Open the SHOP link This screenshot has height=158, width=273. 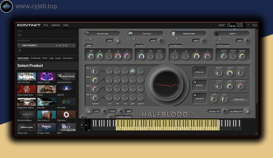[221, 25]
